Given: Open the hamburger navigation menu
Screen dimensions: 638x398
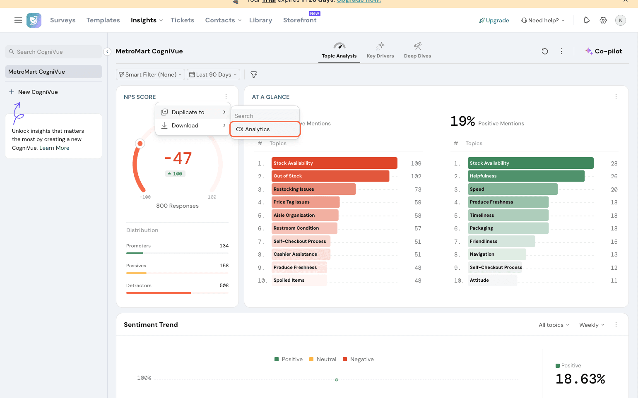Looking at the screenshot, I should [x=18, y=20].
